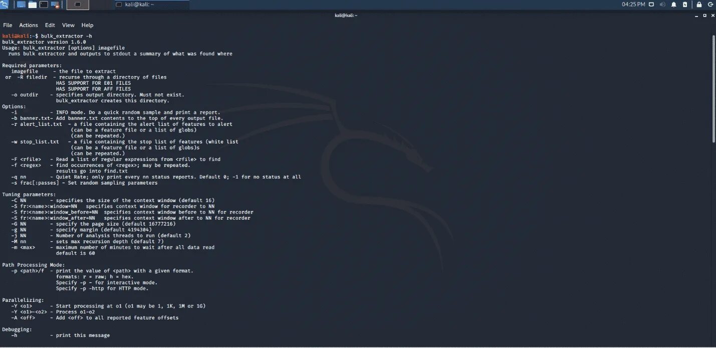
Task: Click the 'Path Processing Mode:' heading
Action: (34, 265)
